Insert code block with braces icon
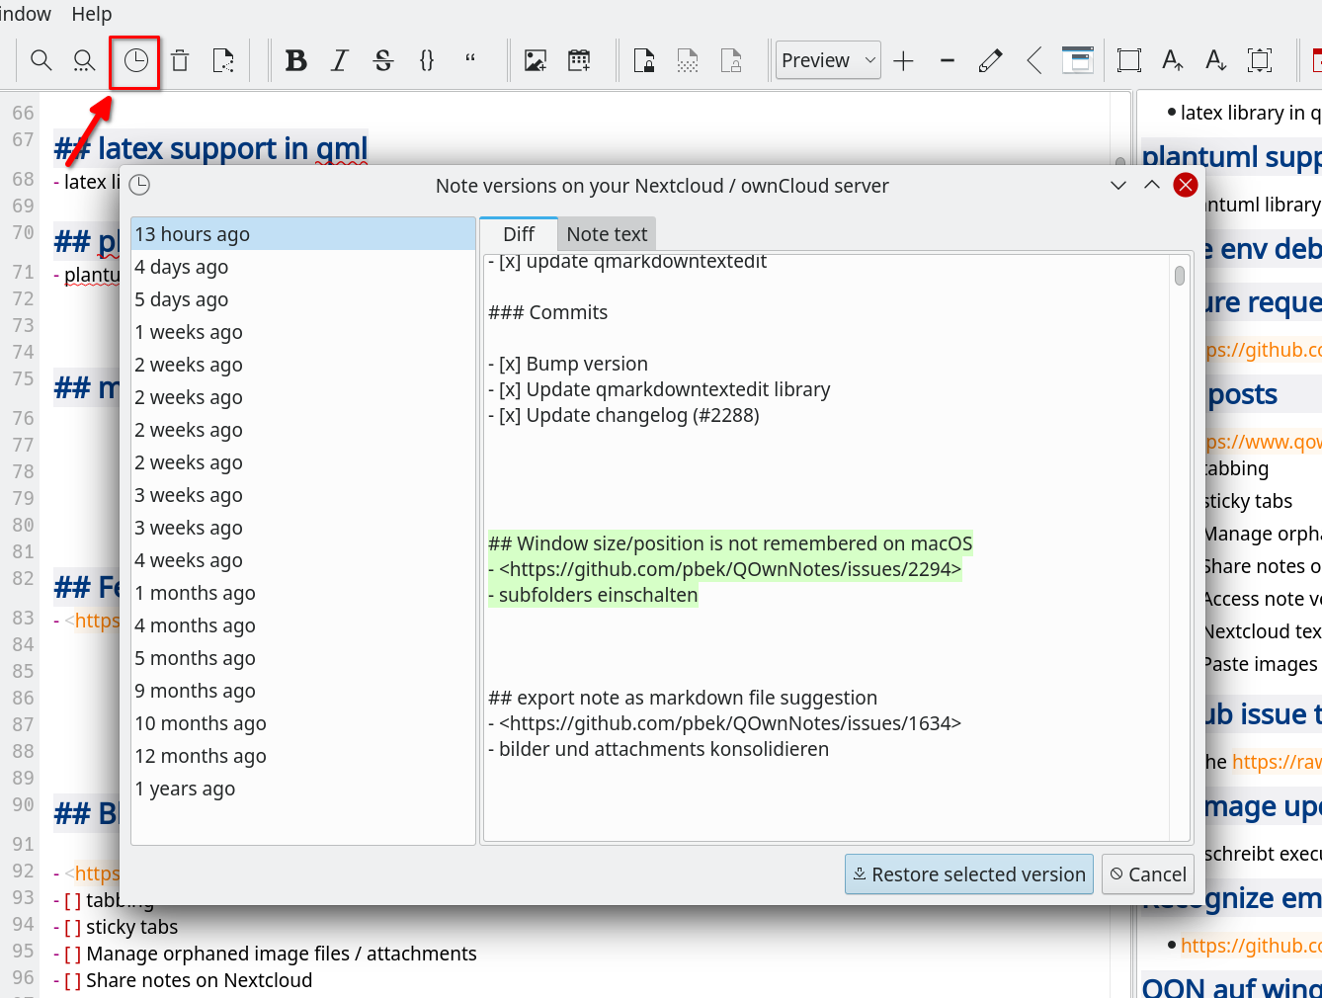This screenshot has height=998, width=1322. (x=427, y=61)
